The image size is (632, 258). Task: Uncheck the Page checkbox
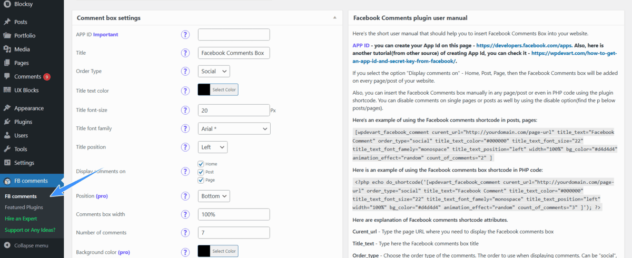pyautogui.click(x=201, y=180)
